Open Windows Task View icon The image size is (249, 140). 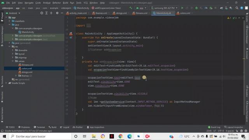click(84, 136)
